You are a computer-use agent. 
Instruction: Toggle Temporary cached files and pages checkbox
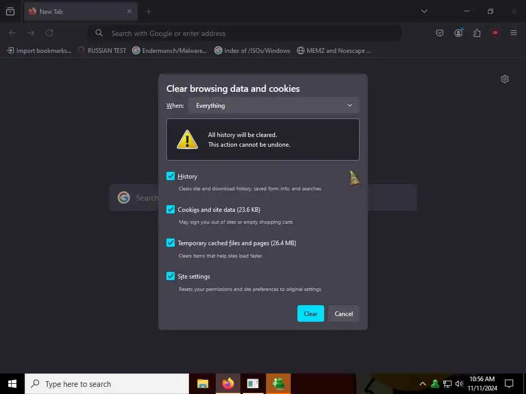171,243
